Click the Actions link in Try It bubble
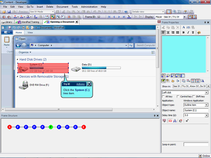Screen dimensions: 211x158 (80, 84)
